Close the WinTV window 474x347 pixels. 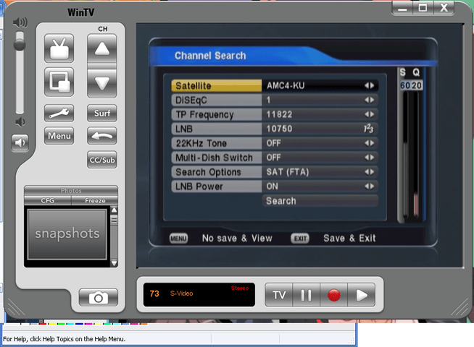[x=444, y=8]
